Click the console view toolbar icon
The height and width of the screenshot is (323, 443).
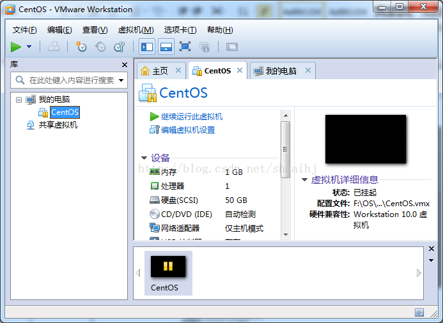(x=232, y=47)
